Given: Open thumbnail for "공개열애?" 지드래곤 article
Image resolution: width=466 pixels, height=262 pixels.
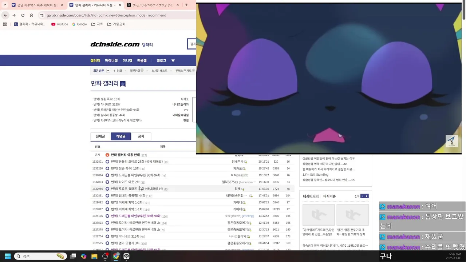Looking at the screenshot, I should point(319,215).
